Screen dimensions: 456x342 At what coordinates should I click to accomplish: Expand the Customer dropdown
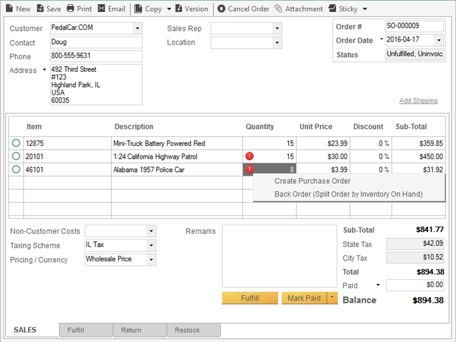coord(137,29)
